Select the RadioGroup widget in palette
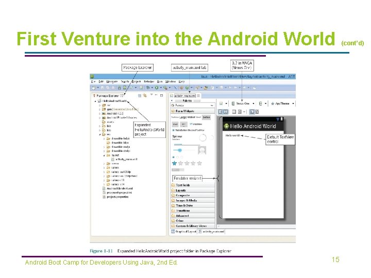Image resolution: width=371 pixels, height=278 pixels. click(177, 157)
